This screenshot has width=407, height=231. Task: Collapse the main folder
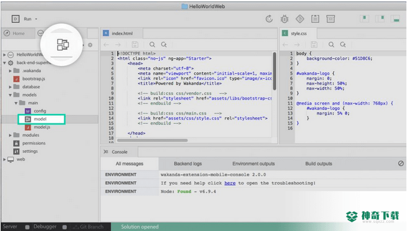coord(16,103)
